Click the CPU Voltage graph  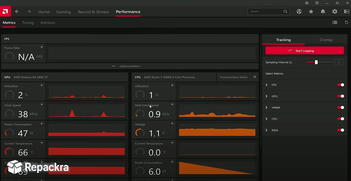(217, 130)
